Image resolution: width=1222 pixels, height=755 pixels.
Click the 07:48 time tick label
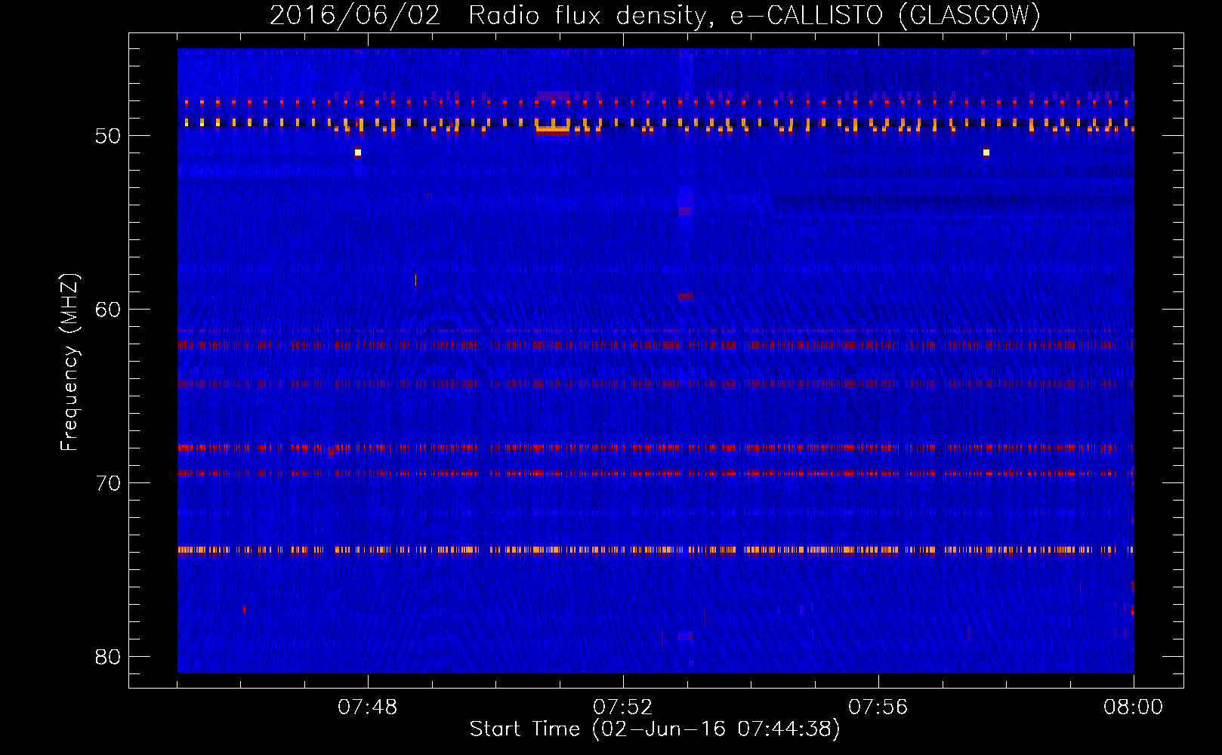[x=368, y=707]
